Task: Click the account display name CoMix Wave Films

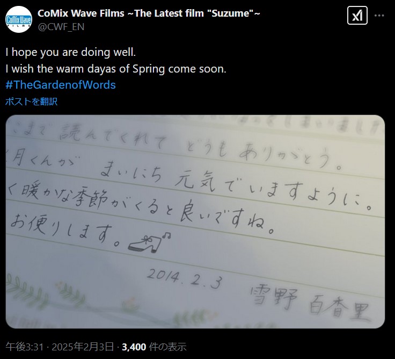Action: [x=149, y=13]
